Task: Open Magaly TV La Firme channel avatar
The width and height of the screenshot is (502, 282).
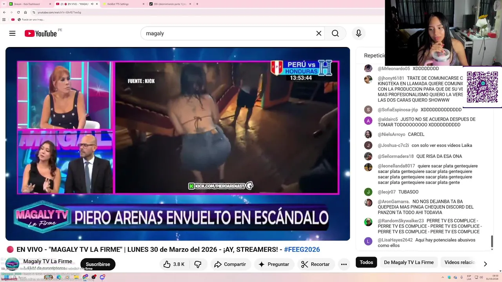Action: (12, 264)
